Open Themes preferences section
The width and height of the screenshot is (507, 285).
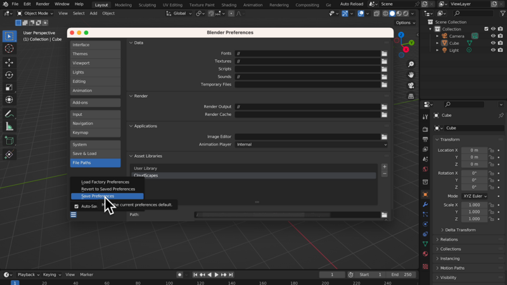tap(96, 54)
